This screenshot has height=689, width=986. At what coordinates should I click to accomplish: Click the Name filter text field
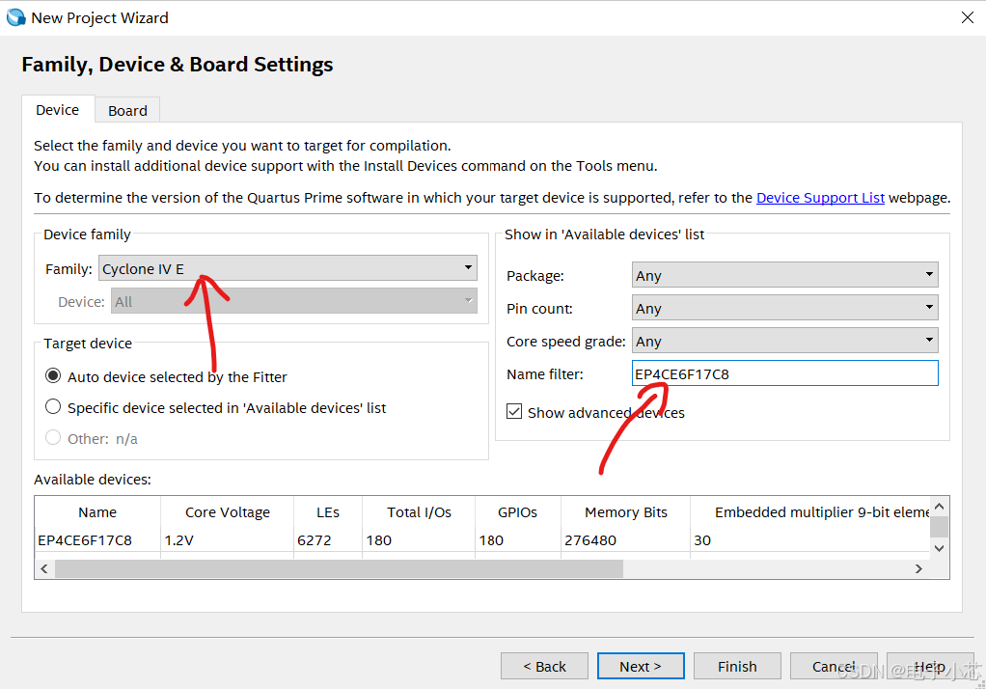click(x=785, y=373)
